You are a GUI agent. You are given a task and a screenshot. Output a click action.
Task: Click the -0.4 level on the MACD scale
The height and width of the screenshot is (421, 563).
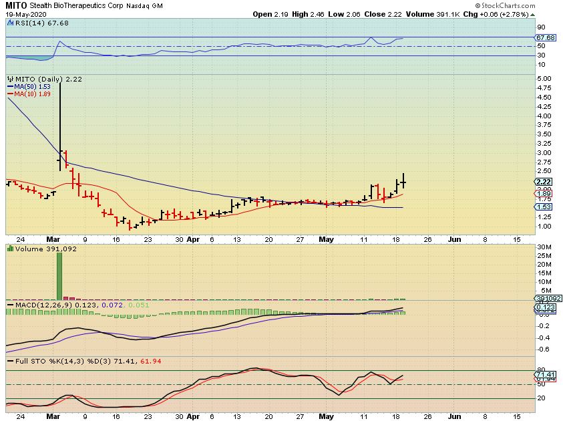[544, 337]
